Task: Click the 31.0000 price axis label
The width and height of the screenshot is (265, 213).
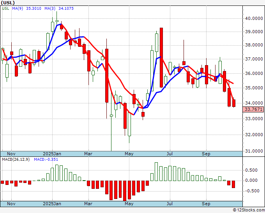Action: tap(254, 151)
